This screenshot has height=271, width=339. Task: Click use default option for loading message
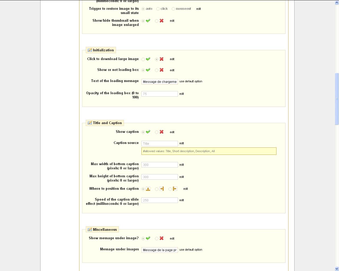tap(191, 81)
